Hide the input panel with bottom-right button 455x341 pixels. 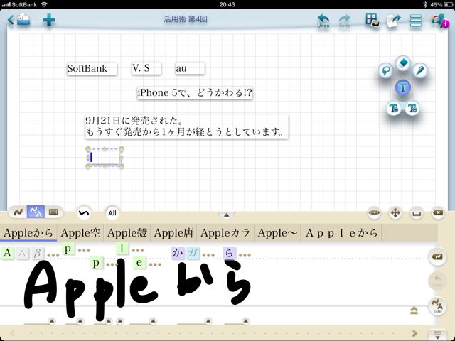pyautogui.click(x=438, y=335)
